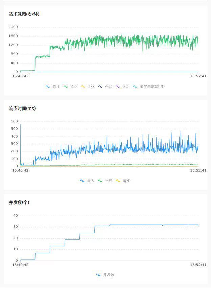Click the blue wave icon beside 最大
The image size is (211, 288).
pos(82,181)
